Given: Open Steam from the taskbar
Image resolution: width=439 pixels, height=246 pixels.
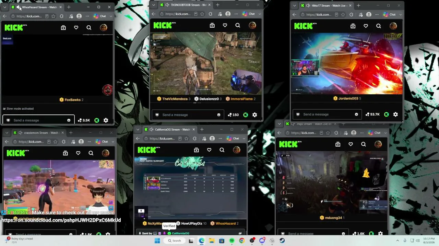Looking at the screenshot, I should pyautogui.click(x=282, y=241).
